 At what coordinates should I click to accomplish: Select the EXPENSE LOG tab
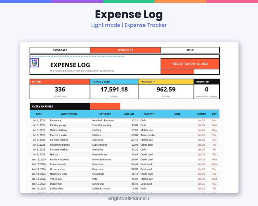(125, 50)
